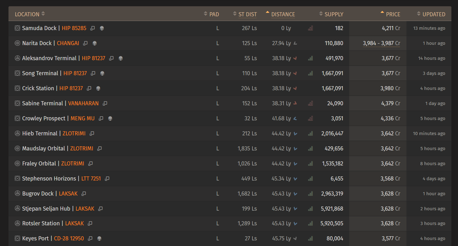The image size is (458, 246).
Task: Click station type icon before Samuda Dock
Action: coord(18,28)
